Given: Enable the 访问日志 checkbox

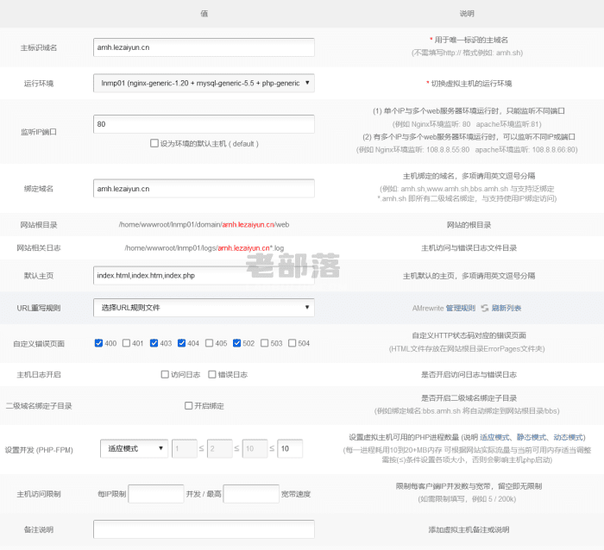Looking at the screenshot, I should coord(165,374).
